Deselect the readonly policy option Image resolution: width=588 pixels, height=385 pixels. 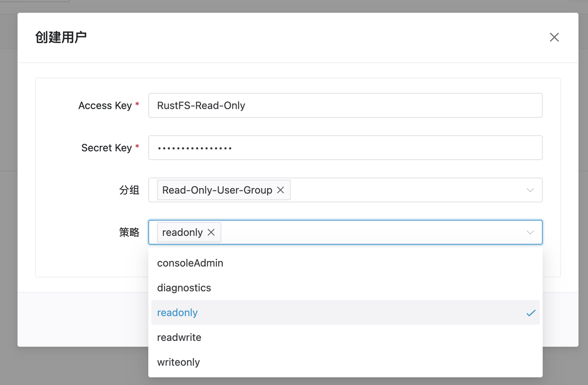coord(345,312)
